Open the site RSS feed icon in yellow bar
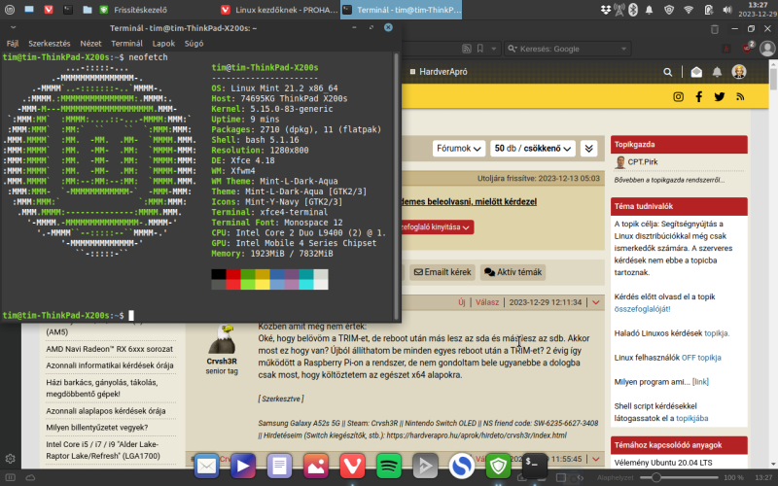The width and height of the screenshot is (778, 486). click(x=740, y=96)
